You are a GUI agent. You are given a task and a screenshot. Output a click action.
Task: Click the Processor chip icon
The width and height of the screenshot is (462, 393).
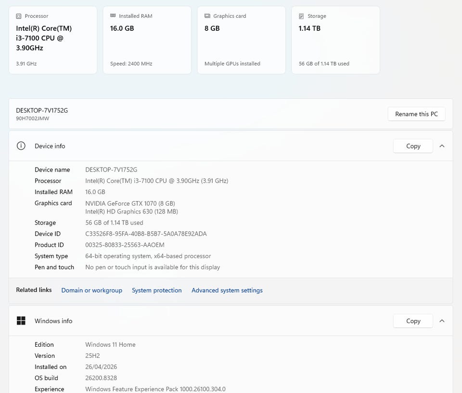click(x=19, y=16)
